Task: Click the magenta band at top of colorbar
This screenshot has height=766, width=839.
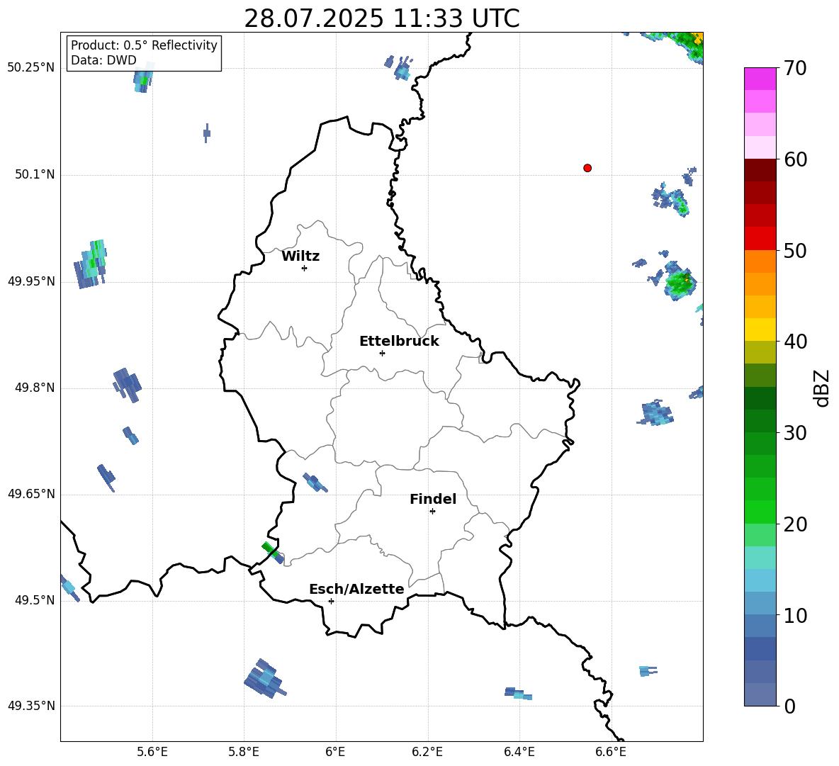Action: point(760,79)
